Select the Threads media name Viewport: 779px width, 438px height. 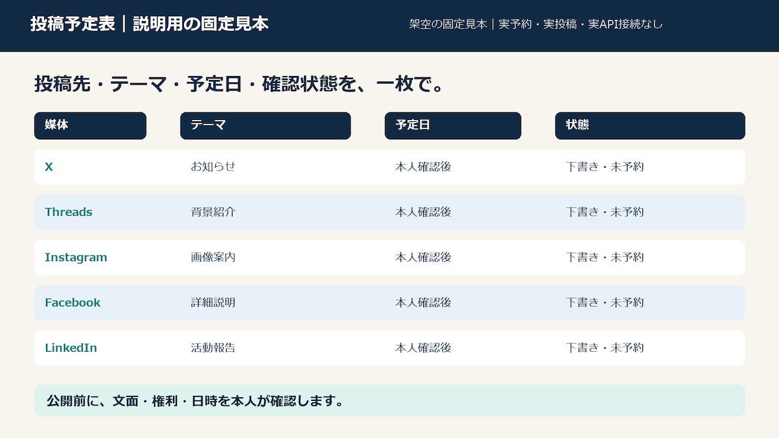[68, 213]
